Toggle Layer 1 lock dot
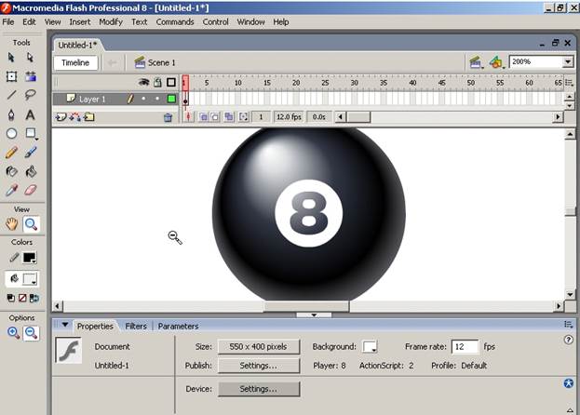 pyautogui.click(x=157, y=99)
